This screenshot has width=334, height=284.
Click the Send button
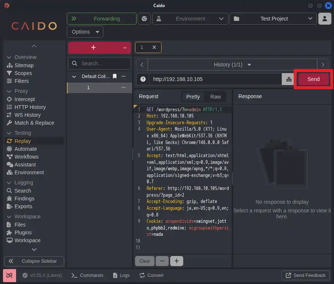point(313,79)
